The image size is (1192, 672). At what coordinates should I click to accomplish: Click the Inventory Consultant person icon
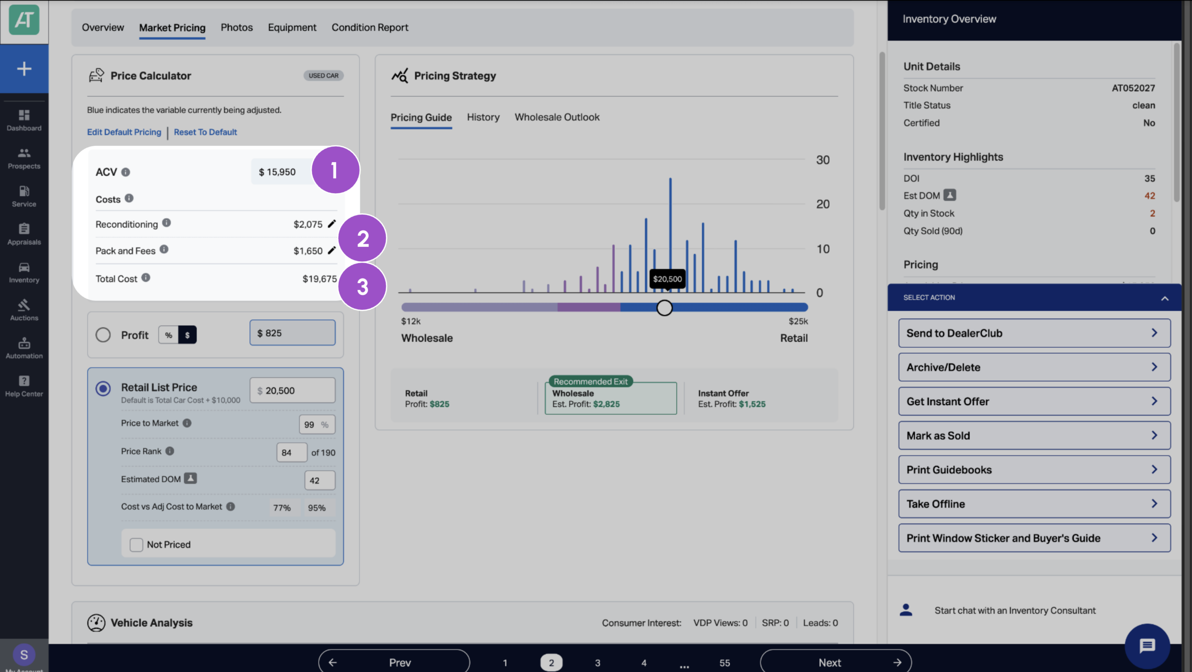pyautogui.click(x=906, y=610)
